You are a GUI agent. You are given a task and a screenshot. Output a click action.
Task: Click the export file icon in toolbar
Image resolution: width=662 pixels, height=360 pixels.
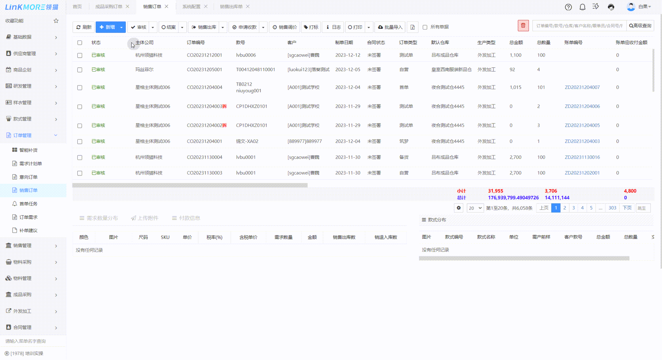click(412, 27)
